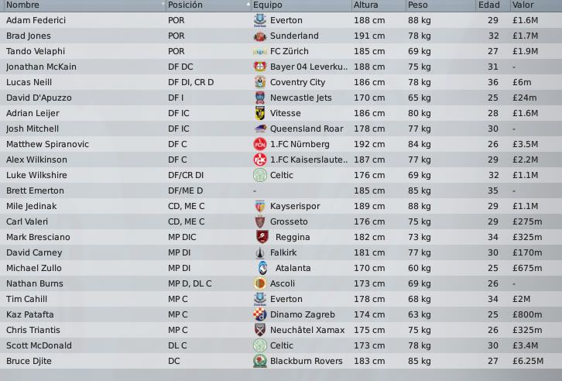The width and height of the screenshot is (562, 381).
Task: Open Lucas Neill's player name link
Action: click(29, 82)
